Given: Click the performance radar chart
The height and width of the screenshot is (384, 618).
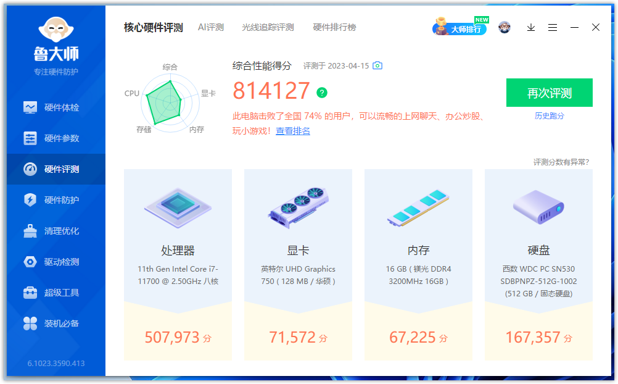Looking at the screenshot, I should click(170, 103).
